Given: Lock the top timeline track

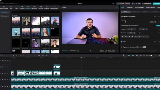Looking at the screenshot, I should coord(3,61).
